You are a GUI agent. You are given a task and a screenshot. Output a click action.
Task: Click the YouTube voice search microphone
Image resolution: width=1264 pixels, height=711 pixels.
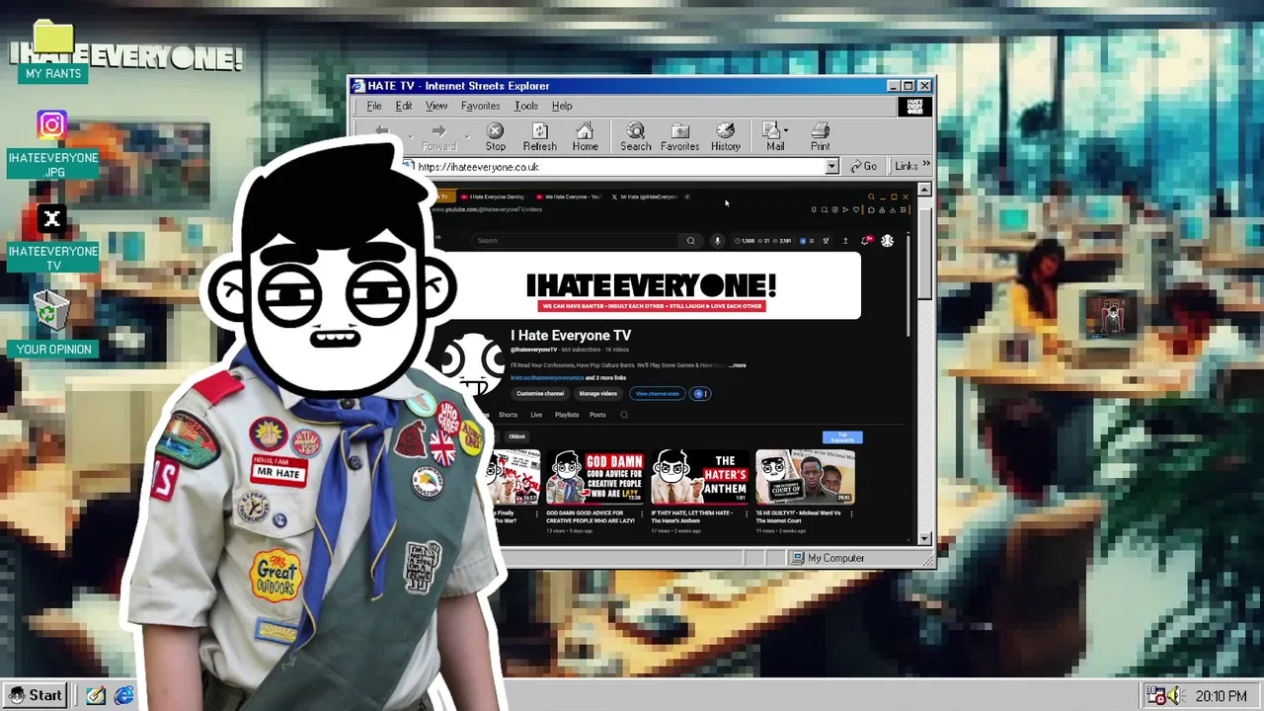(x=717, y=241)
